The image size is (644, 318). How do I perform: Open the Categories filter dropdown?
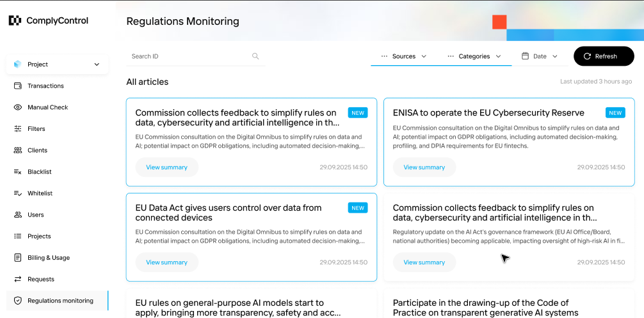pyautogui.click(x=474, y=56)
